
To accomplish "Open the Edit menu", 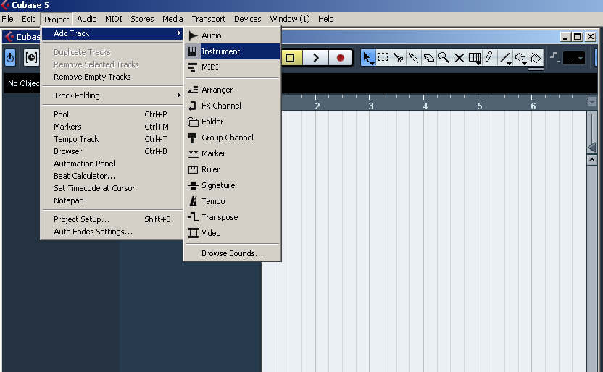I will [x=28, y=19].
